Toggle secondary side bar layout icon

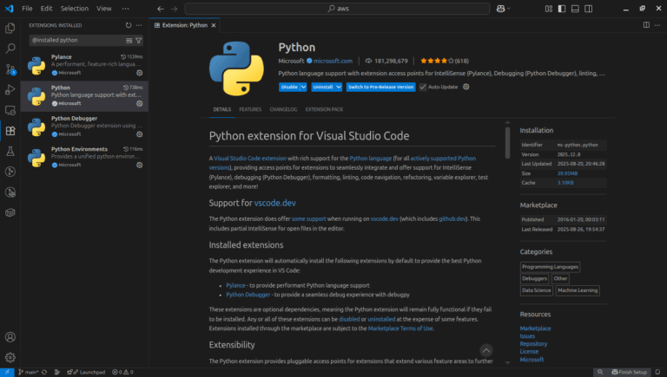point(589,9)
